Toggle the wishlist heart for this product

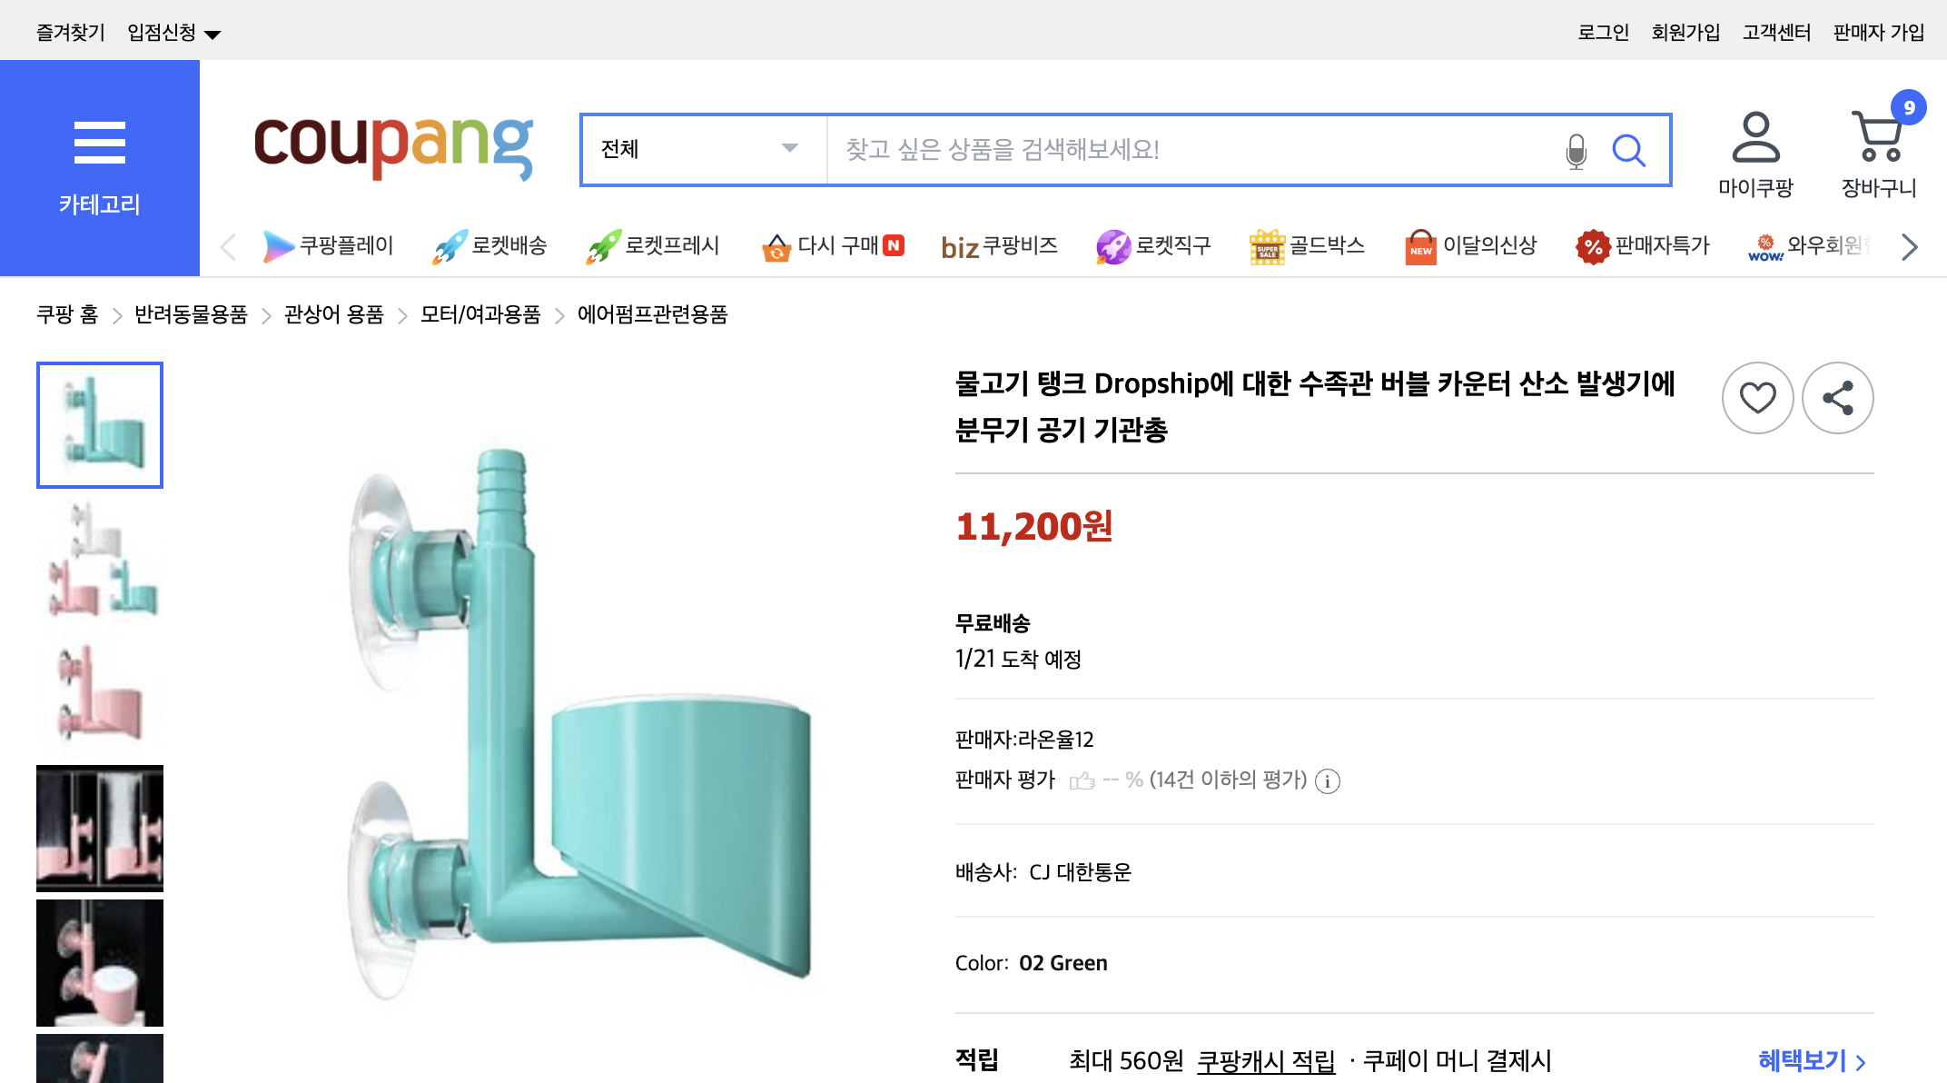[x=1758, y=397]
